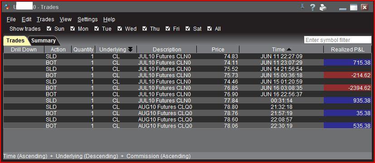Click the price 78.80 cell

(x=218, y=107)
